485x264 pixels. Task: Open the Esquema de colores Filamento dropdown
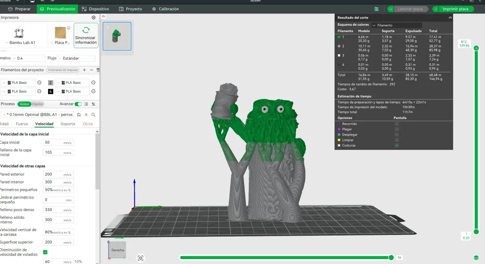coord(397,25)
